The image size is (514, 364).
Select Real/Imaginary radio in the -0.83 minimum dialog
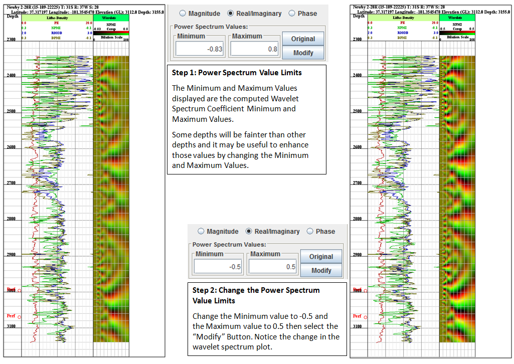coord(231,14)
